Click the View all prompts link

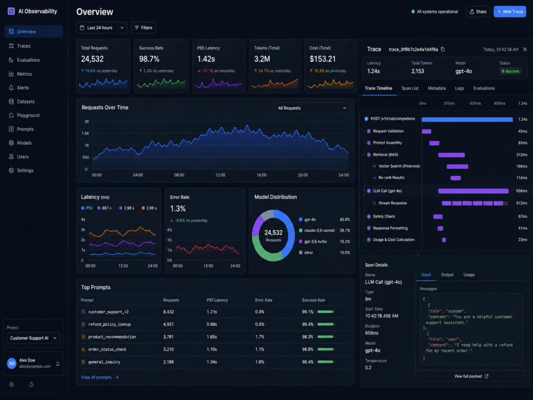pyautogui.click(x=100, y=377)
